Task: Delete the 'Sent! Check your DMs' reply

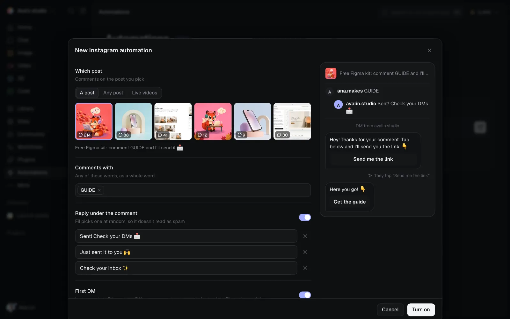Action: (305, 236)
